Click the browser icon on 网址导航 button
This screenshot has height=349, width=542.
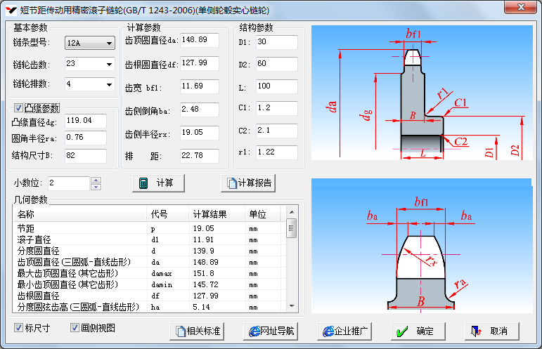254,331
